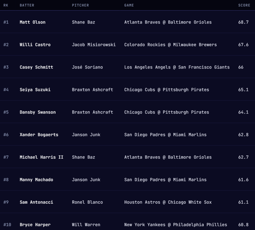Image resolution: width=255 pixels, height=230 pixels.
Task: Open Houston Astros @ Chicago White Sox game
Action: click(168, 202)
